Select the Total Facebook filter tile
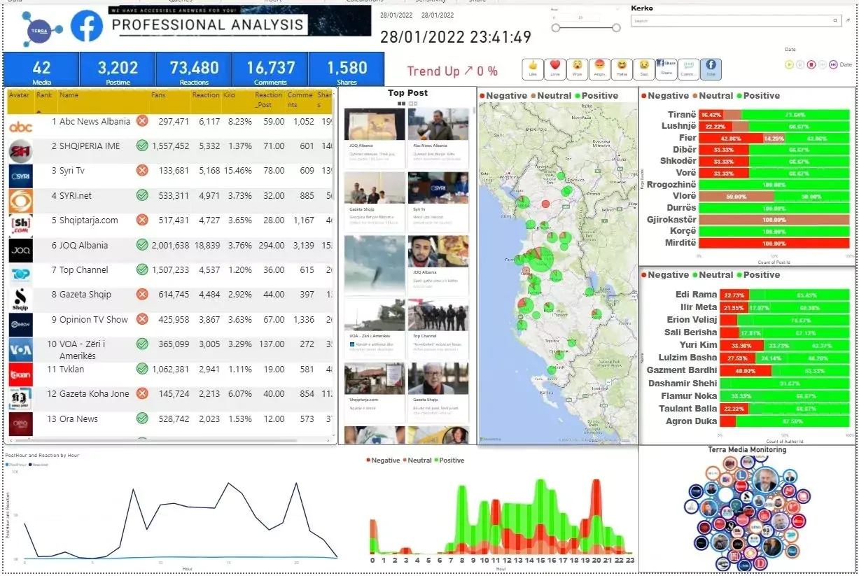Image resolution: width=859 pixels, height=576 pixels. tap(711, 69)
